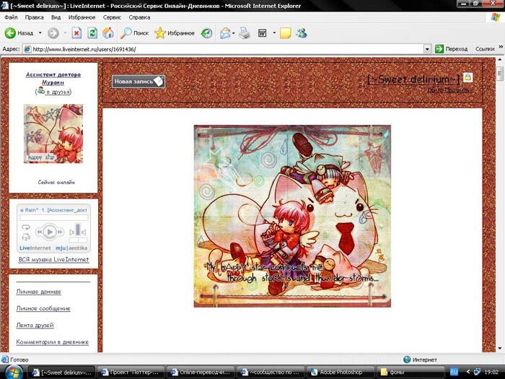This screenshot has height=379, width=505.
Task: Click the в друзья link
Action: pos(58,92)
